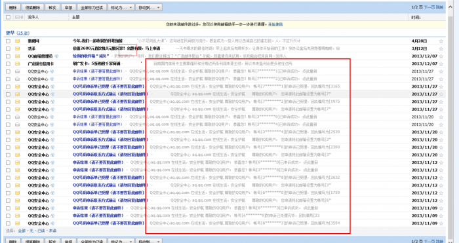
Task: Select 全部 in the 选择 row
Action: point(22,231)
